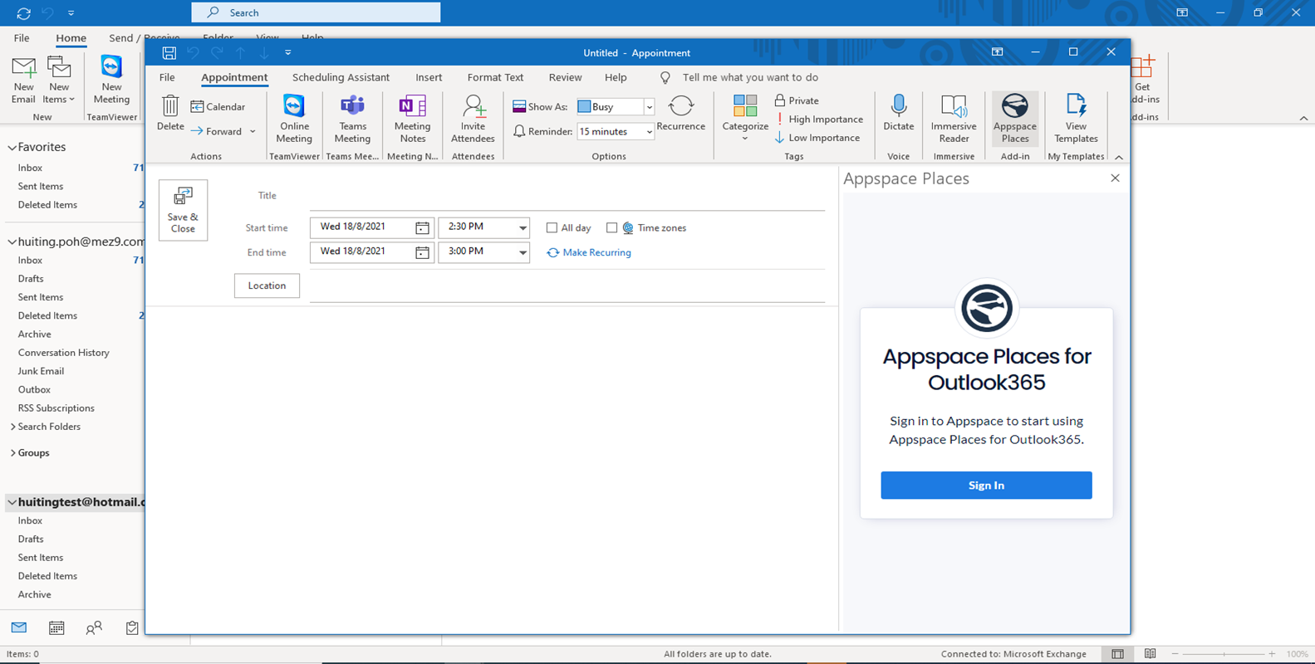Open the end time 3:00 PM dropdown
1315x664 pixels.
(523, 252)
